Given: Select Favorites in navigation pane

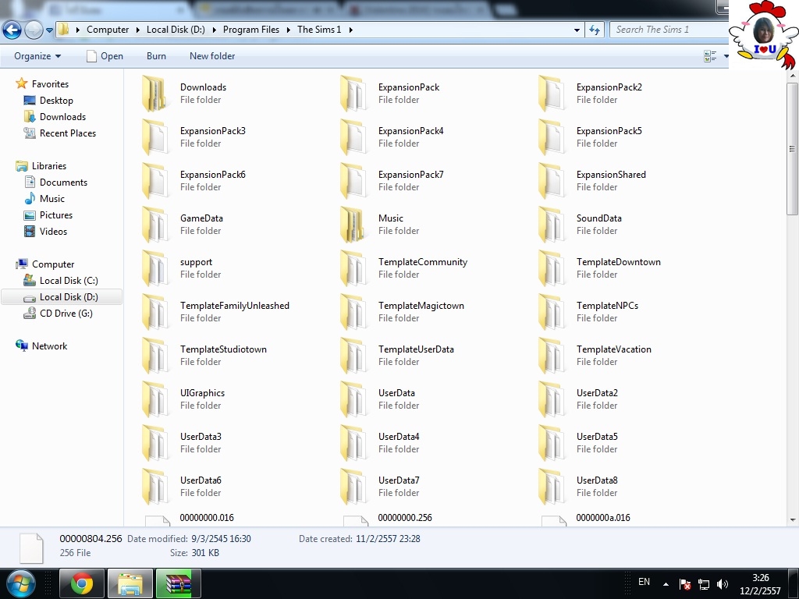Looking at the screenshot, I should pyautogui.click(x=50, y=84).
